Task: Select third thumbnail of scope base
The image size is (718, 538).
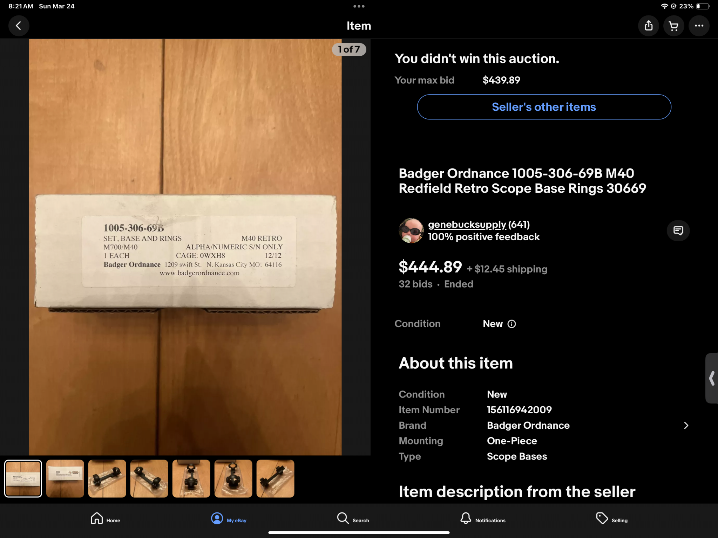Action: tap(107, 478)
